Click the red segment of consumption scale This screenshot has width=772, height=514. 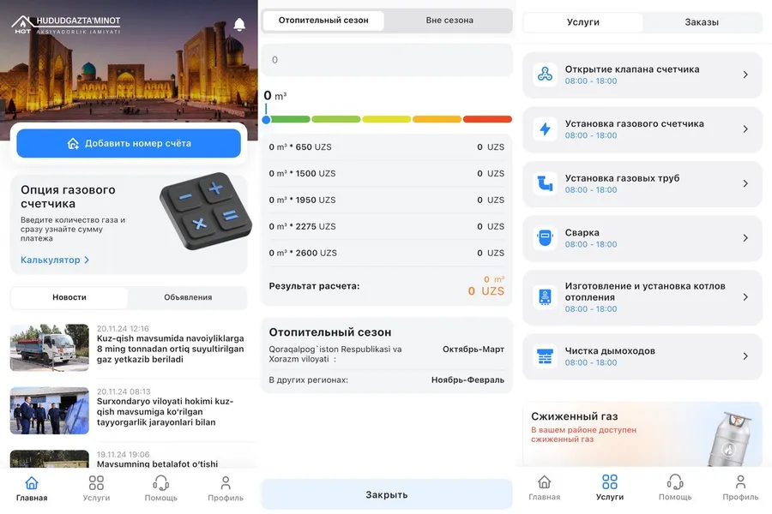pyautogui.click(x=487, y=120)
